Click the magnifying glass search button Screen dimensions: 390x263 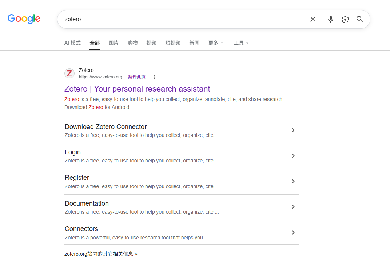(x=360, y=19)
